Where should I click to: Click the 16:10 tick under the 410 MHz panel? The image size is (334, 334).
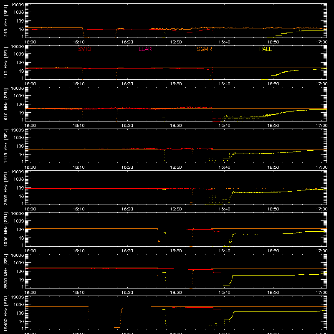coord(78,84)
